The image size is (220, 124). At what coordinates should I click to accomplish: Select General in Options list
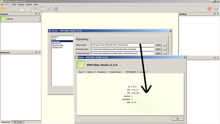pos(55,37)
